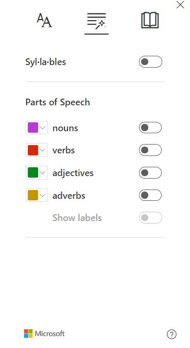The image size is (190, 348).
Task: Expand the adjectives color dropdown
Action: (x=43, y=172)
